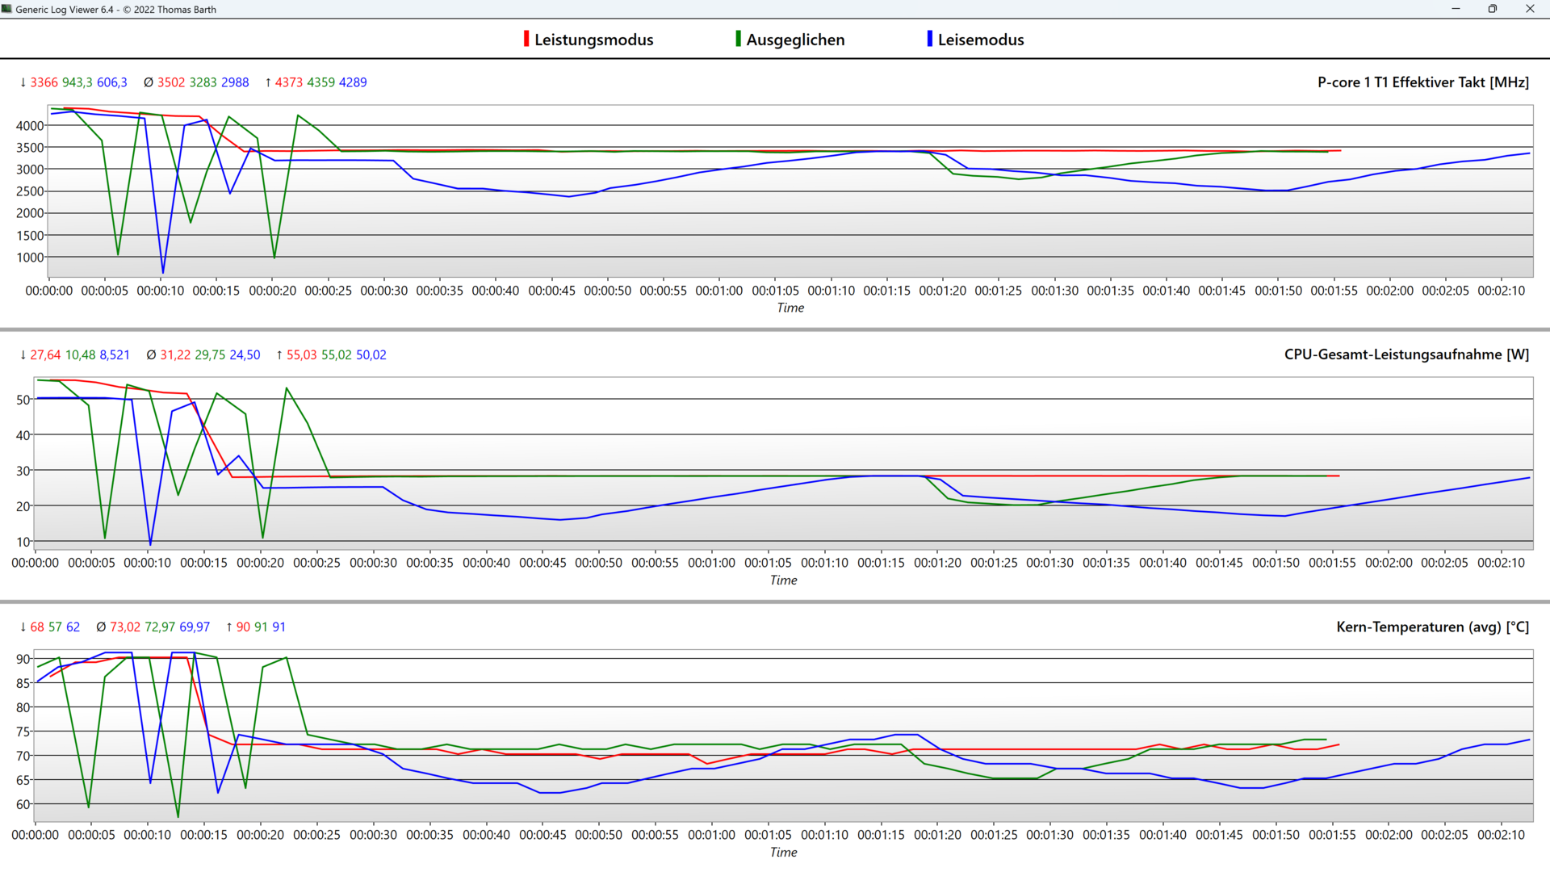Click the 4000 MHz axis label
1550x872 pixels.
(x=30, y=126)
